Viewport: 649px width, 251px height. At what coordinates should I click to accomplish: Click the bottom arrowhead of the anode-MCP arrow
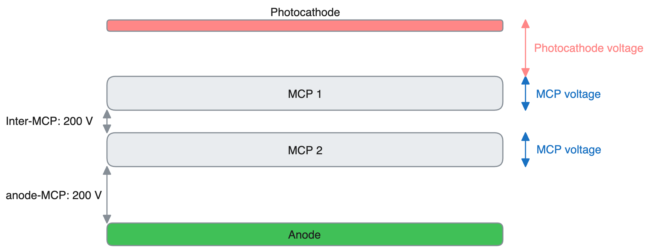(x=107, y=219)
